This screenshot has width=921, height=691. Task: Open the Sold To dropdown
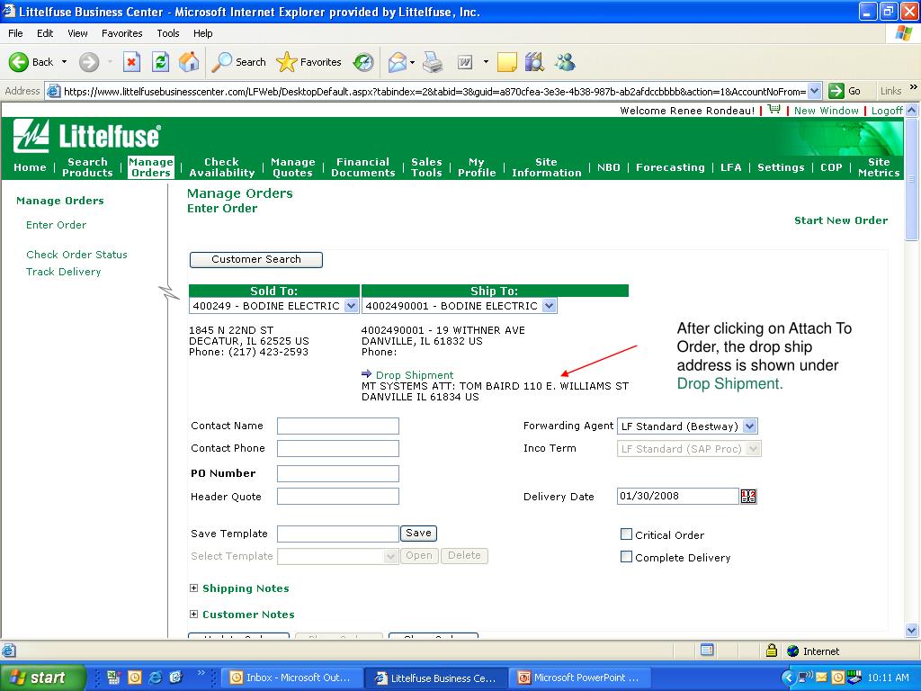point(352,306)
